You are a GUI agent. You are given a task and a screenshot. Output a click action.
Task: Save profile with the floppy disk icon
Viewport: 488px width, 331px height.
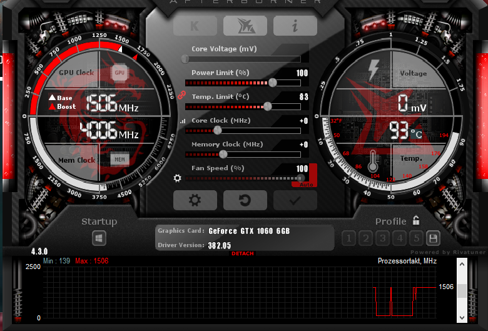pos(433,238)
